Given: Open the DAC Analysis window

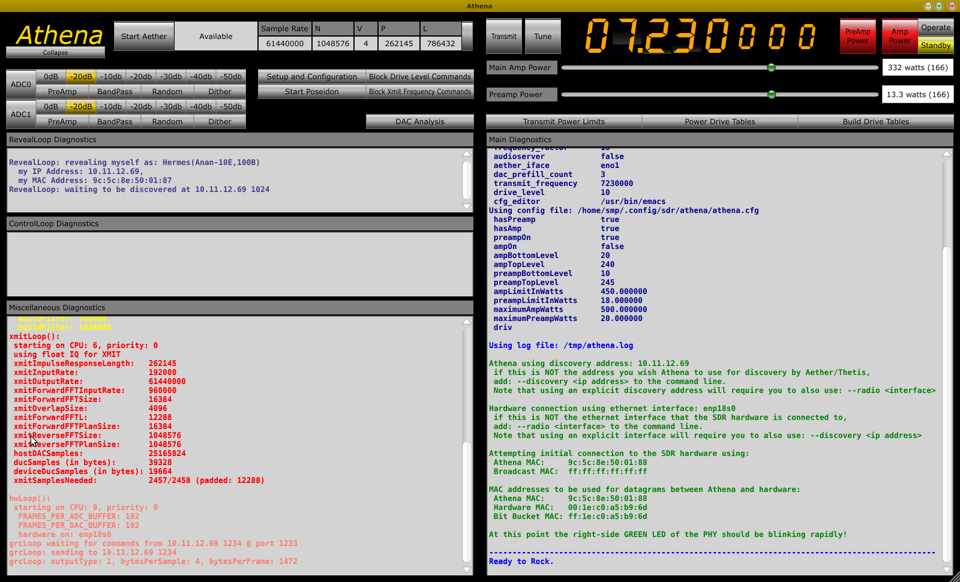Looking at the screenshot, I should pyautogui.click(x=420, y=122).
